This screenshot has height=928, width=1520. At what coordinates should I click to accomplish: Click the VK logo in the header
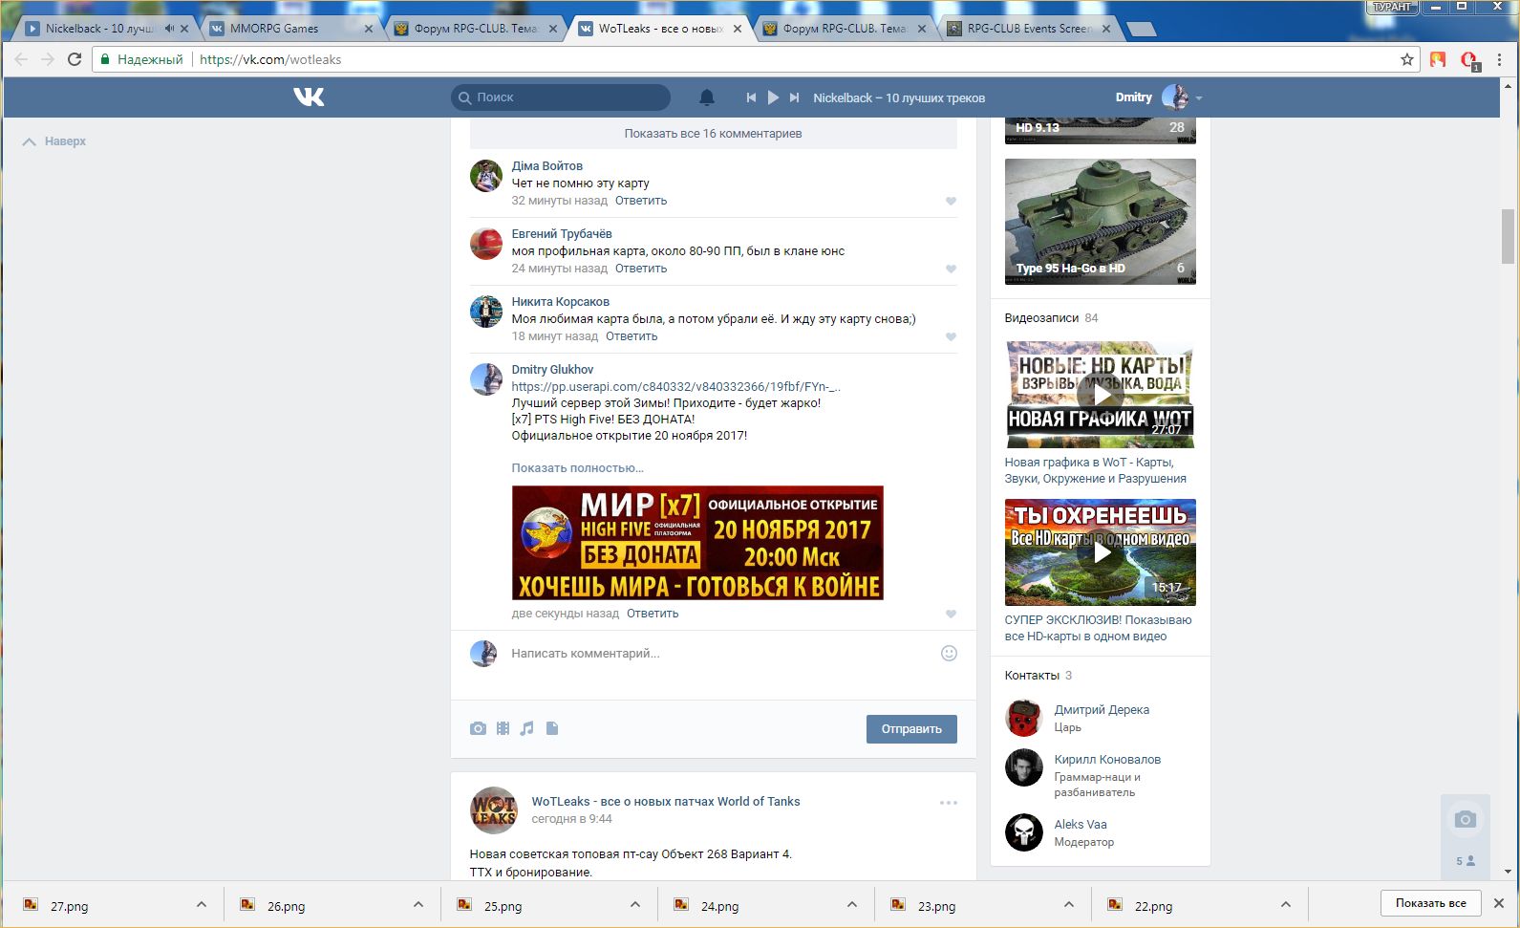[x=309, y=97]
